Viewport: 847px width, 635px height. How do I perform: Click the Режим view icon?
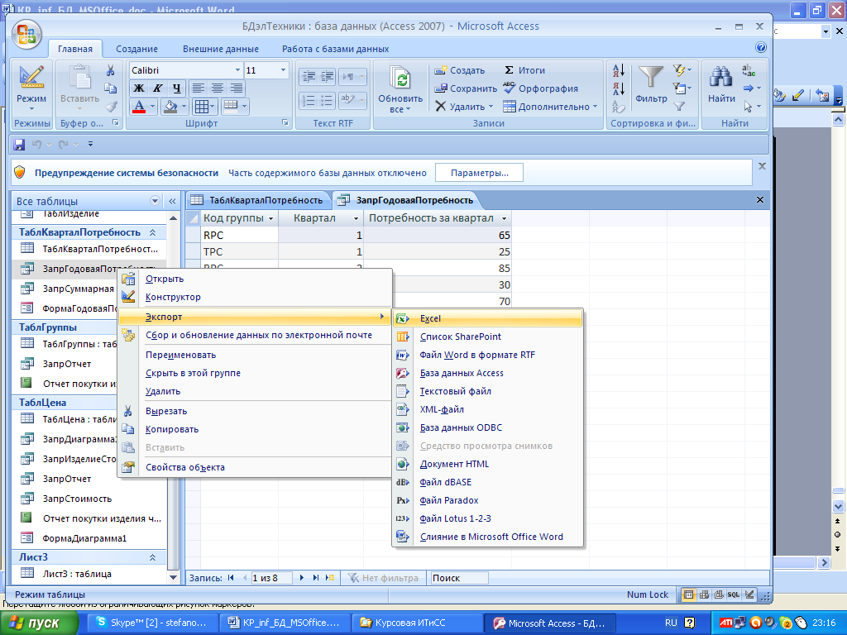31,77
